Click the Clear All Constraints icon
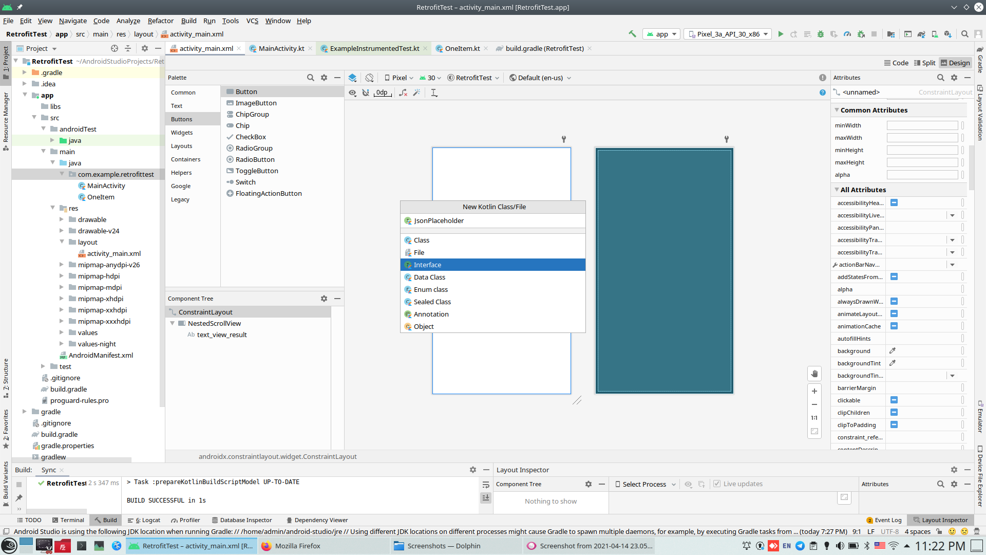 pyautogui.click(x=403, y=92)
